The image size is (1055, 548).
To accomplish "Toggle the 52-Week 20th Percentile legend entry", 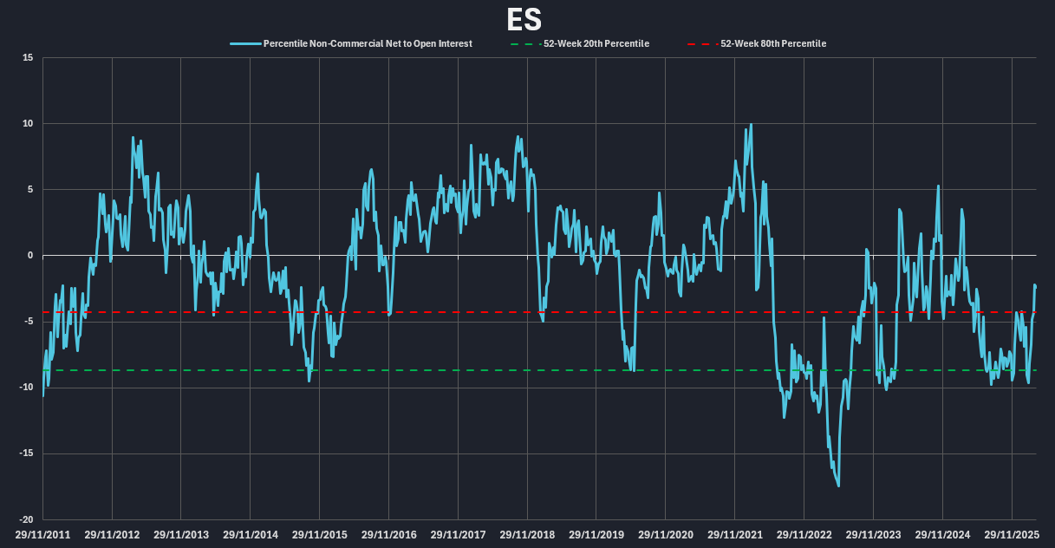I will click(x=596, y=43).
